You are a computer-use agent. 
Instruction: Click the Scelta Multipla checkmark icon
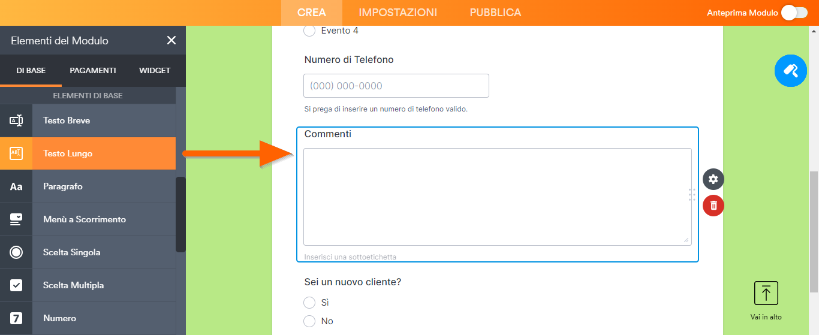point(16,285)
